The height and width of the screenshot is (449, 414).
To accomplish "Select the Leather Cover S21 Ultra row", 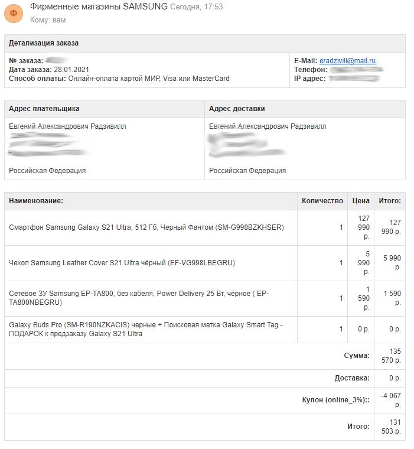I will click(x=205, y=263).
